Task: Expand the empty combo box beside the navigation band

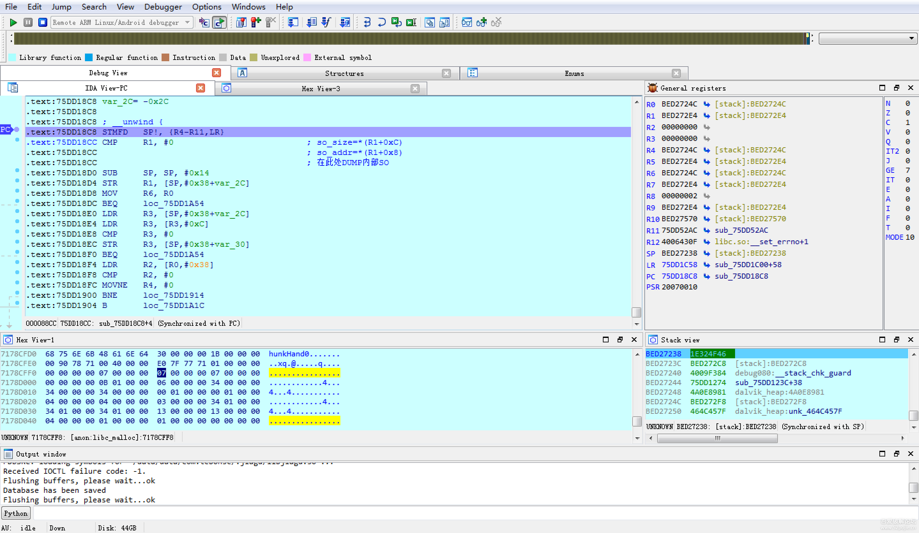Action: (x=911, y=38)
